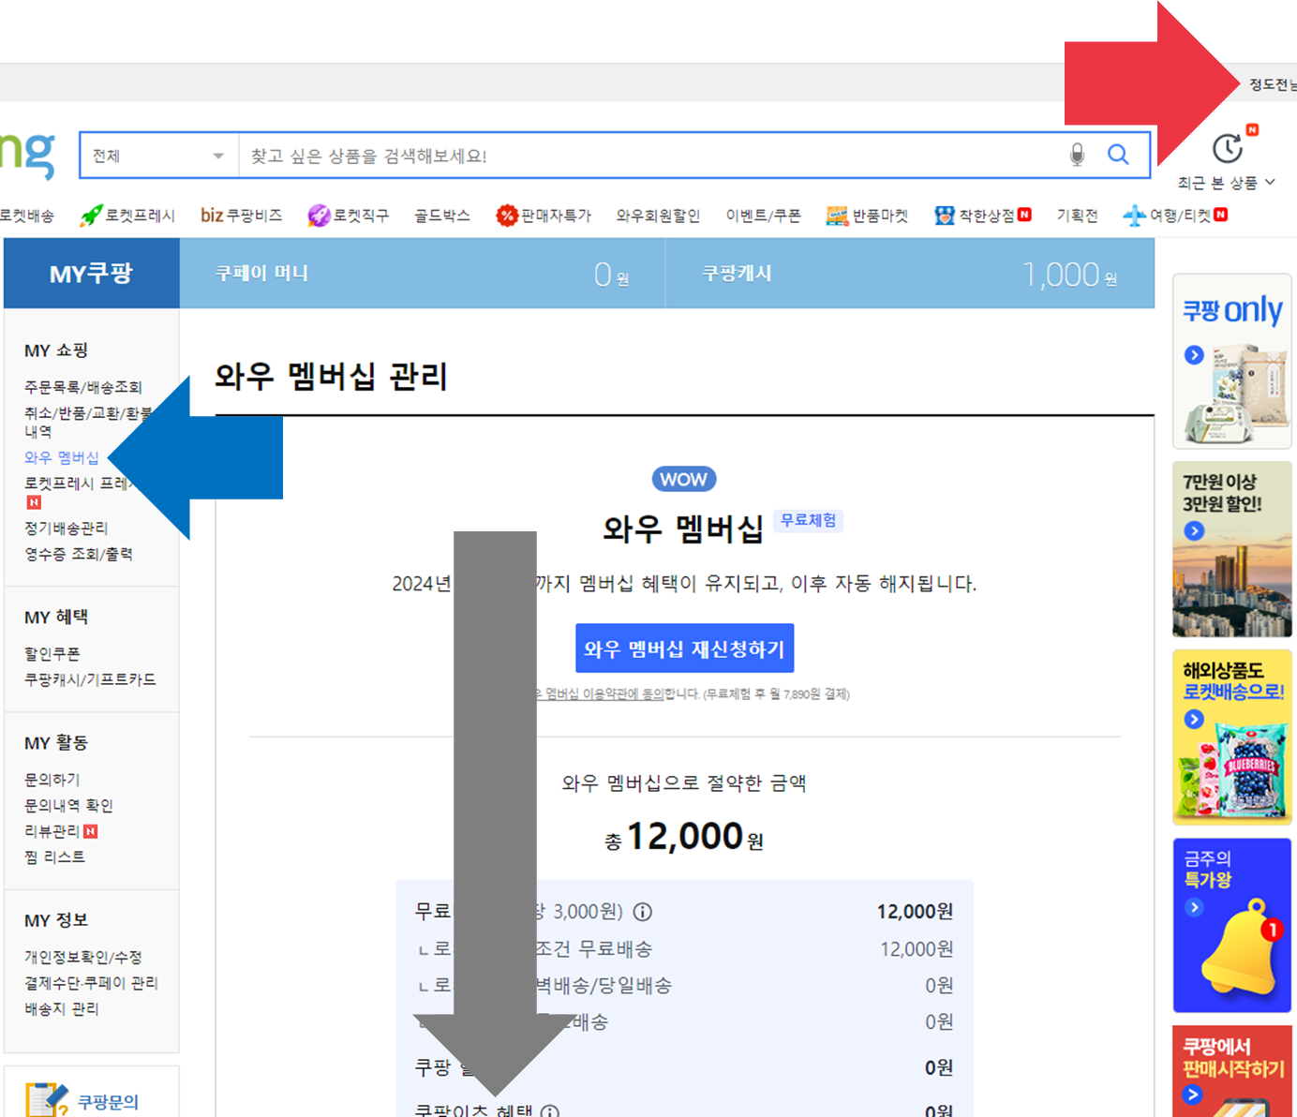1297x1117 pixels.
Task: Click the 쿠팡 only product banner thumbnail
Action: 1232,362
